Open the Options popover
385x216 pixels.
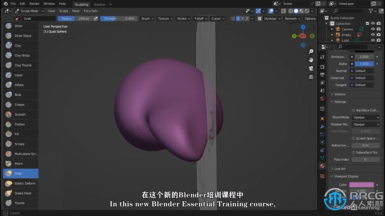(310, 19)
